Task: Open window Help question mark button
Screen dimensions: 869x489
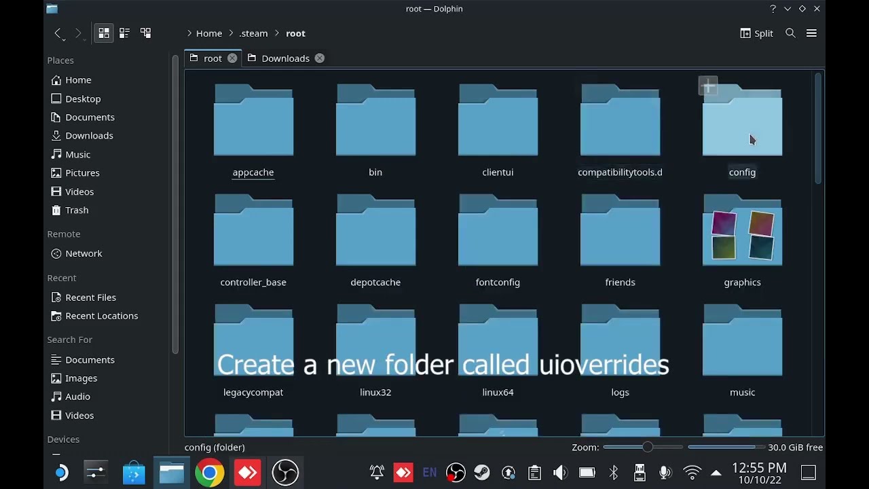Action: point(773,9)
